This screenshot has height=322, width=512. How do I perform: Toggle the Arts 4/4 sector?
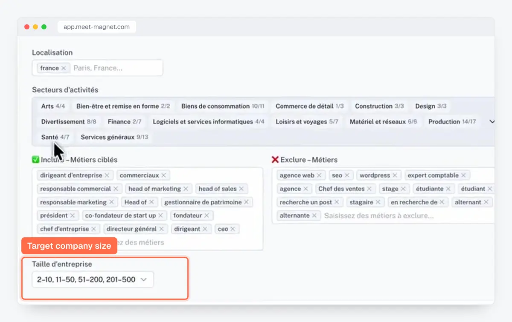click(53, 106)
